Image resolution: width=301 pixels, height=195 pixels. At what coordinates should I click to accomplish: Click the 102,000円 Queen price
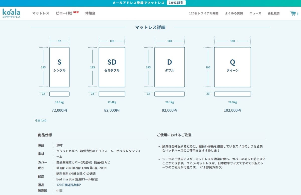233,110
